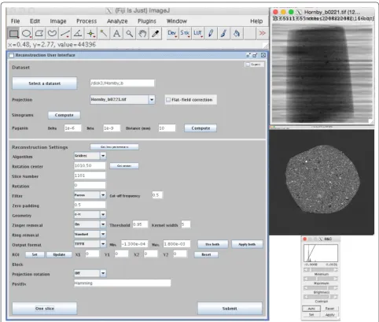Click the Cut-off frequency input field
This screenshot has height=322, width=379.
click(157, 195)
